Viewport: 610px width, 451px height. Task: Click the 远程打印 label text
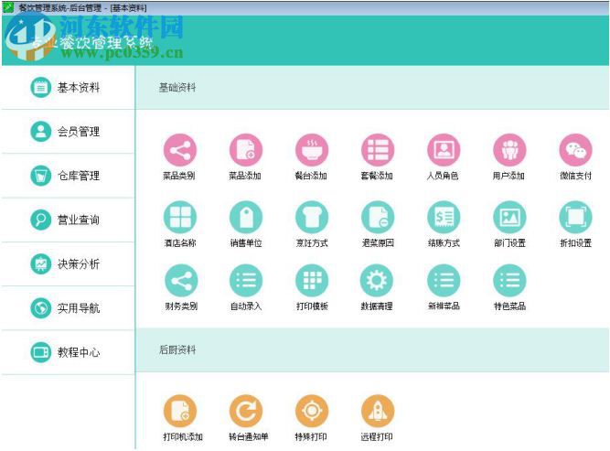377,436
